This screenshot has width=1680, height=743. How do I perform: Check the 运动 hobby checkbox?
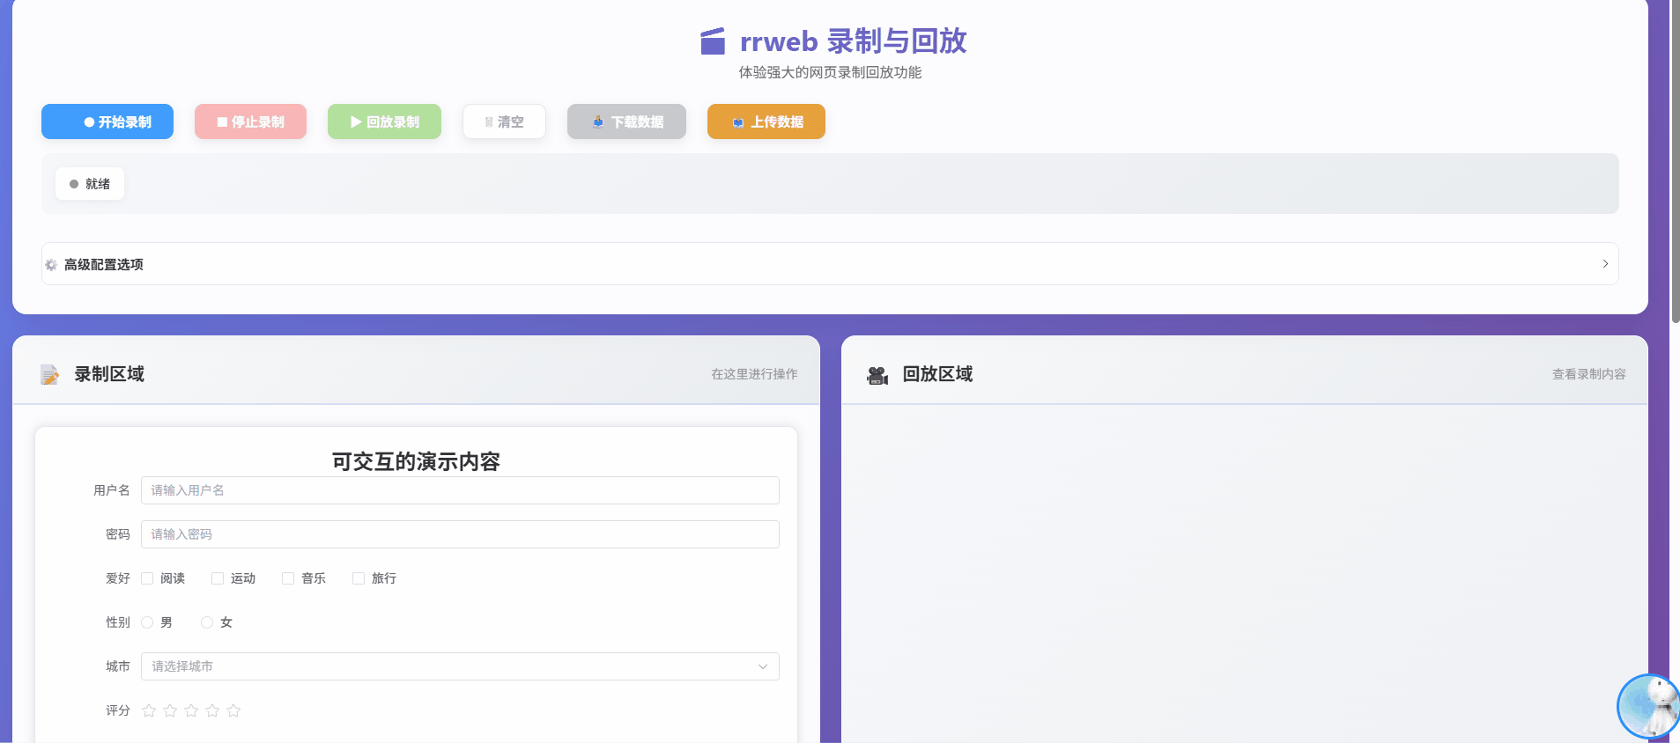tap(218, 578)
